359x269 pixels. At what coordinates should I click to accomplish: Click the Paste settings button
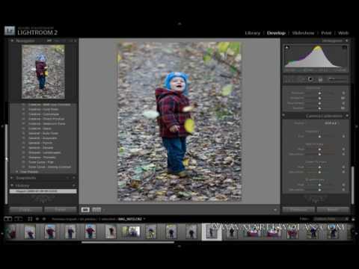click(61, 210)
